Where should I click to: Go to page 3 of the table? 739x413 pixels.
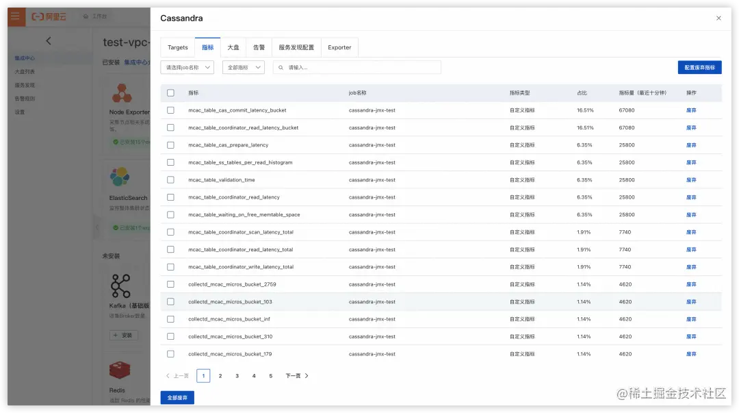pyautogui.click(x=237, y=376)
